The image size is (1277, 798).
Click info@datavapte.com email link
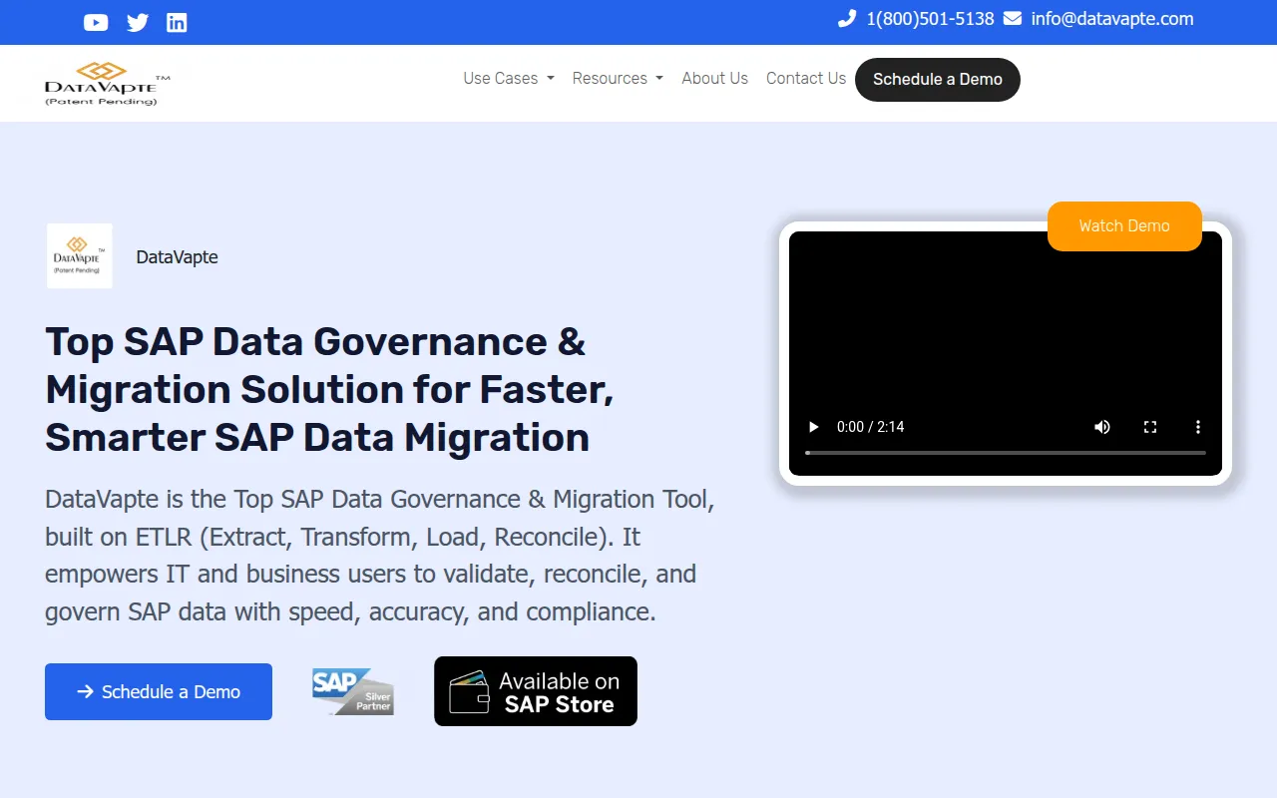[x=1112, y=19]
